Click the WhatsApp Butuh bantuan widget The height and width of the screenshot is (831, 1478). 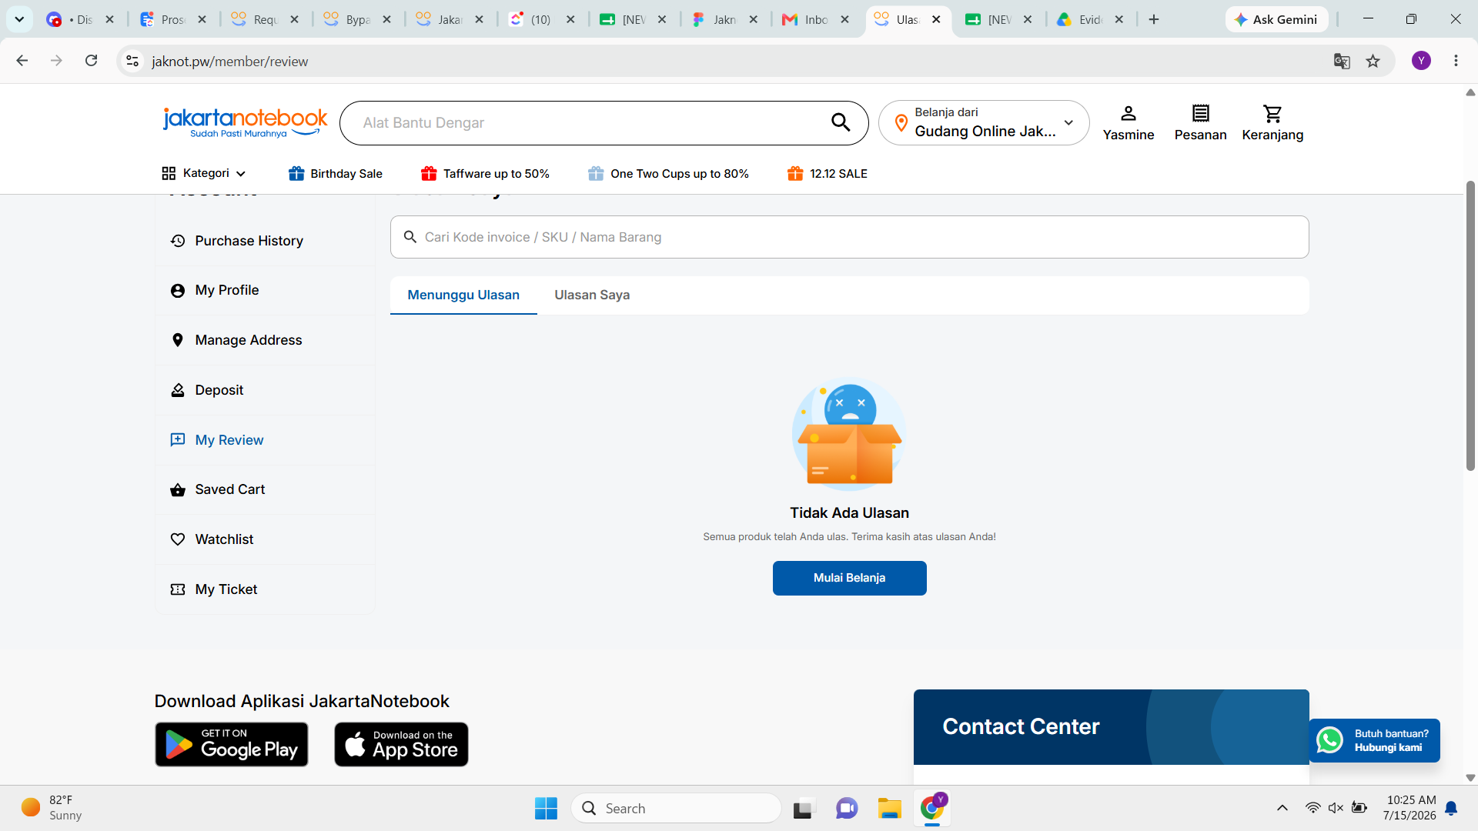pyautogui.click(x=1375, y=740)
